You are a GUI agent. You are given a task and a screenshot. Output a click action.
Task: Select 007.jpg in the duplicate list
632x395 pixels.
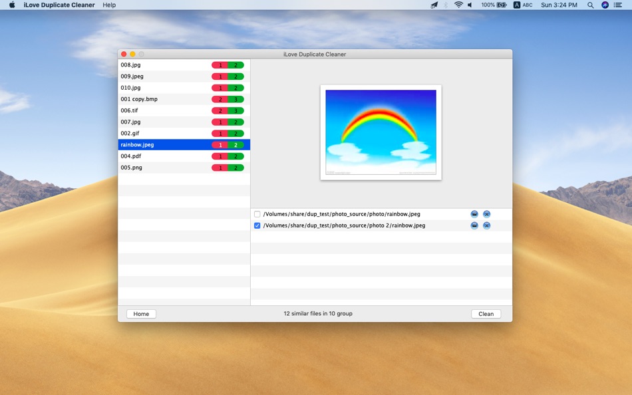(184, 122)
